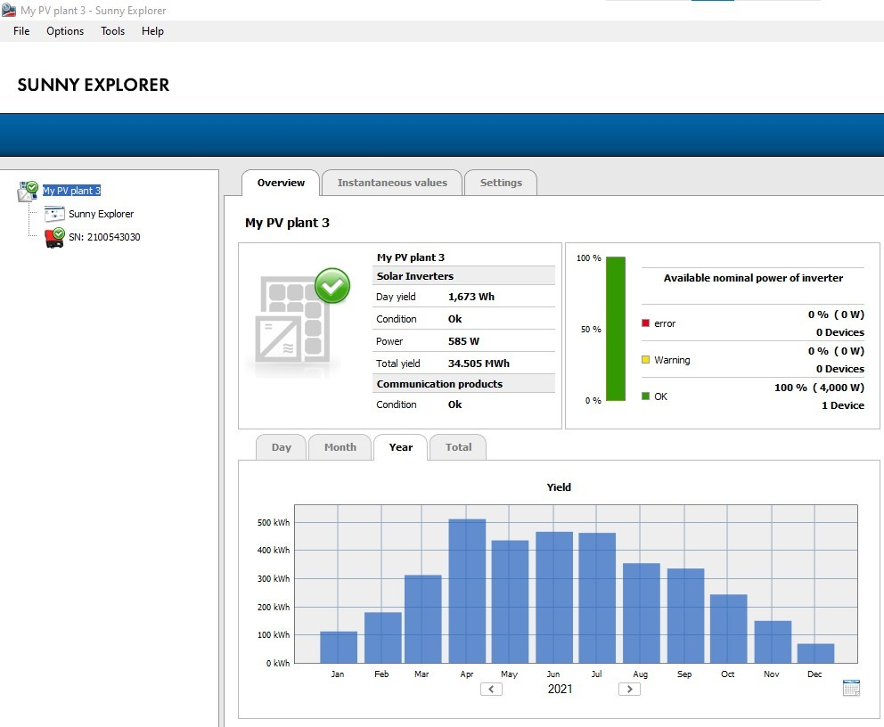Click the SUNNY EXPLORER logo heading
The height and width of the screenshot is (727, 884).
click(x=93, y=85)
